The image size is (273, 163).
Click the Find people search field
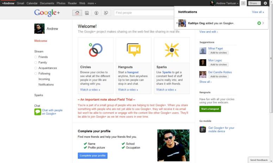(144, 13)
